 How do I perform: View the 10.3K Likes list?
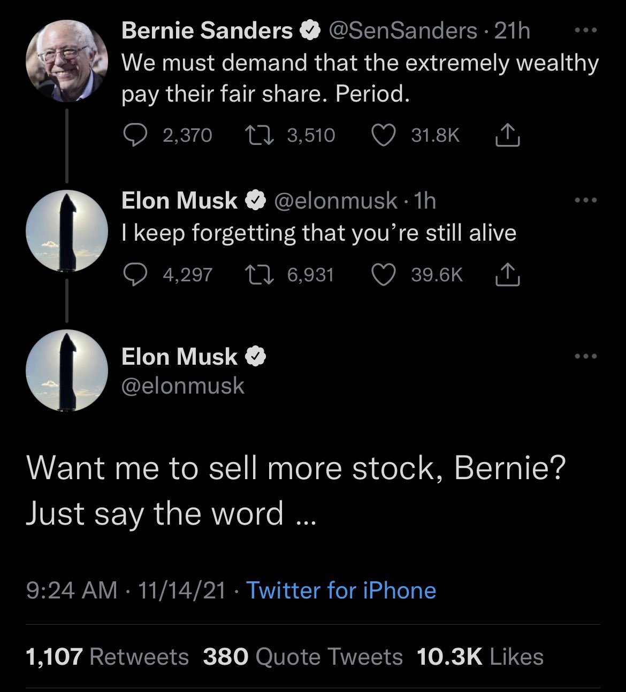pos(479,657)
